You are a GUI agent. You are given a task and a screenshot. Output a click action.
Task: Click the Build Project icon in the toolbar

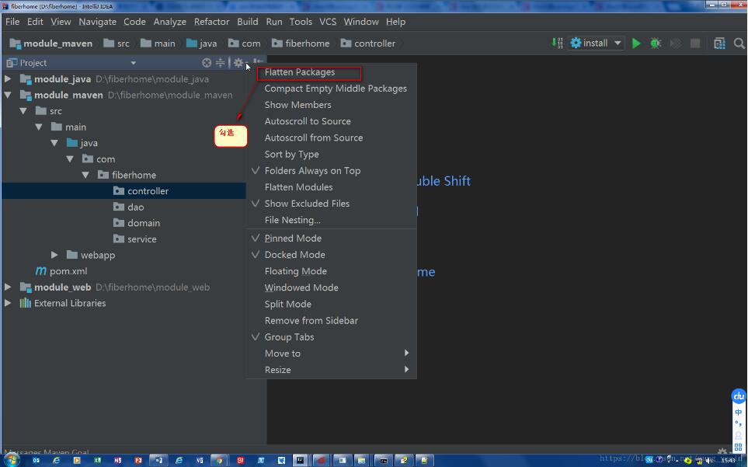(x=557, y=43)
